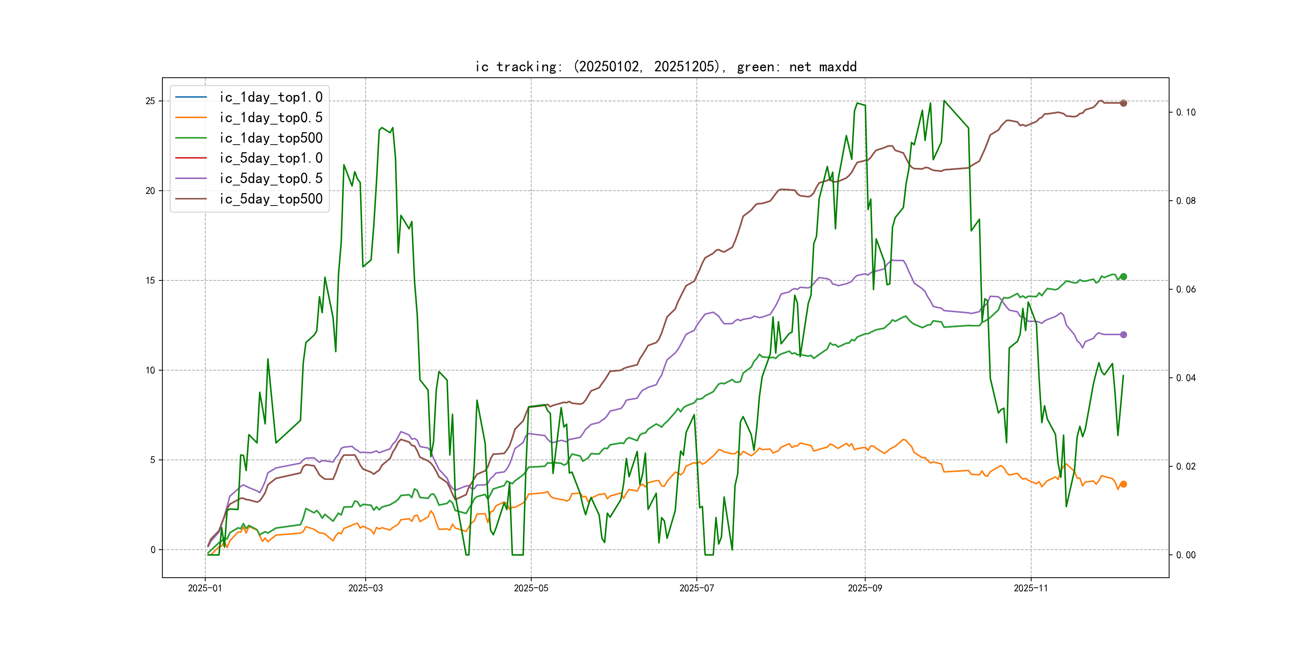
Task: Click the green endpoint marker dot
Action: pos(1123,277)
